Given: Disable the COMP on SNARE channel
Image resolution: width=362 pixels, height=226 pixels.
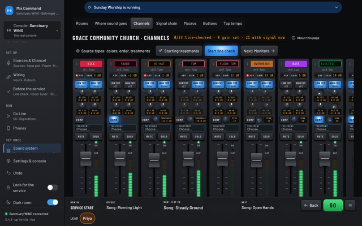Looking at the screenshot, I should point(114,120).
